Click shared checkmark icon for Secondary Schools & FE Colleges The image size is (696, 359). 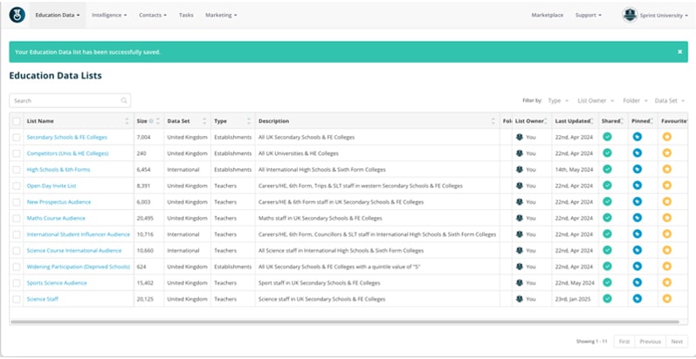point(607,137)
